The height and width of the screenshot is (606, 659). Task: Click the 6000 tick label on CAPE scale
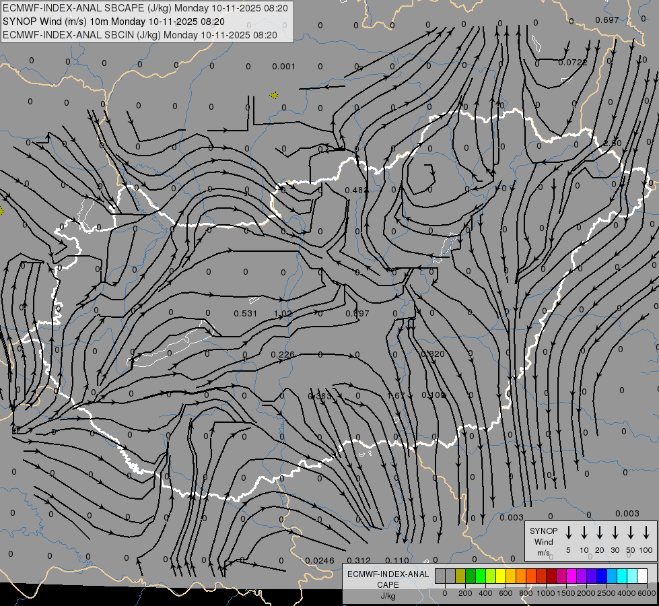[x=647, y=593]
